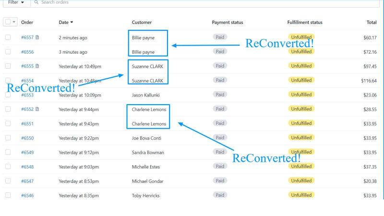Click the Fulfillment status column header

coord(305,22)
